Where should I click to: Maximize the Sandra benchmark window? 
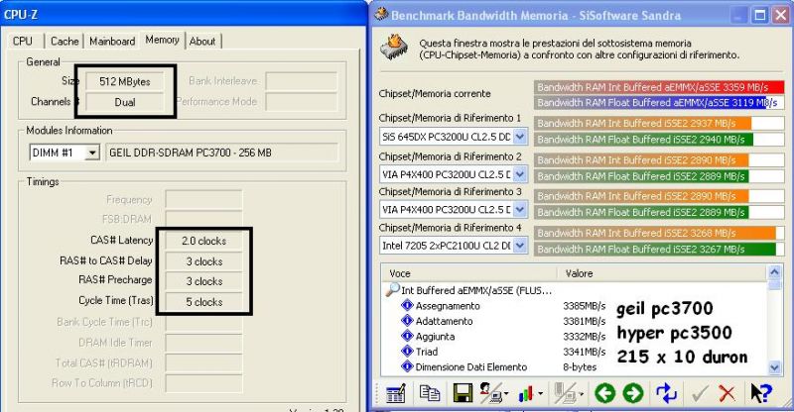point(760,15)
